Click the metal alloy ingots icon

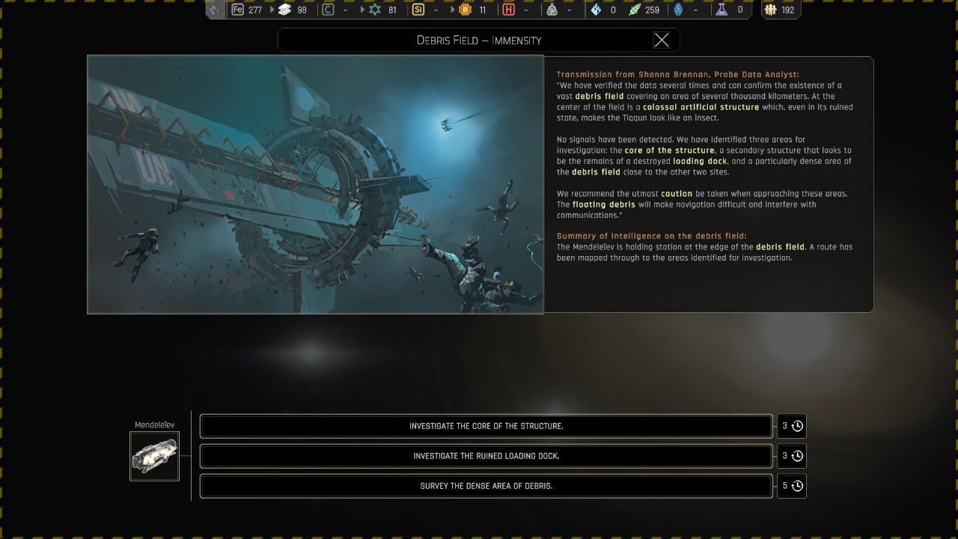click(284, 10)
